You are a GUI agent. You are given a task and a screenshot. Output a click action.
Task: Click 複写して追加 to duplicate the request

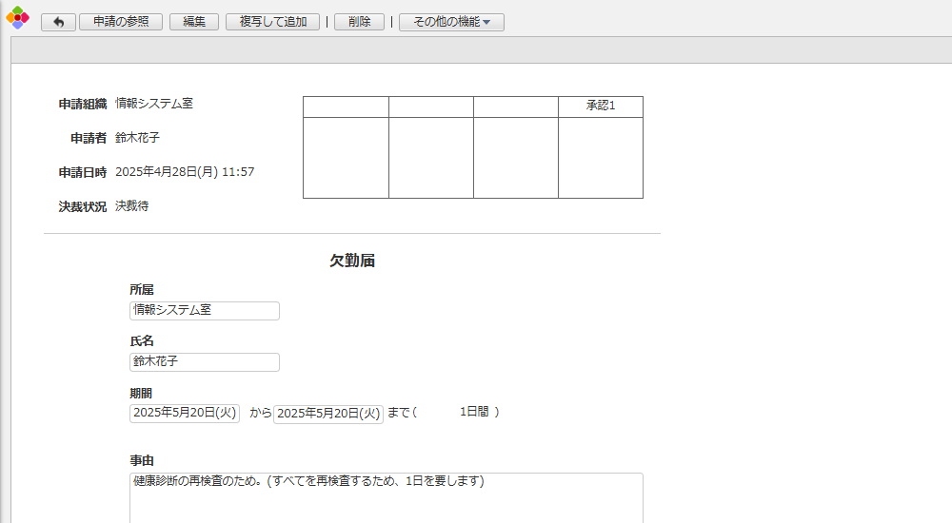tap(272, 22)
